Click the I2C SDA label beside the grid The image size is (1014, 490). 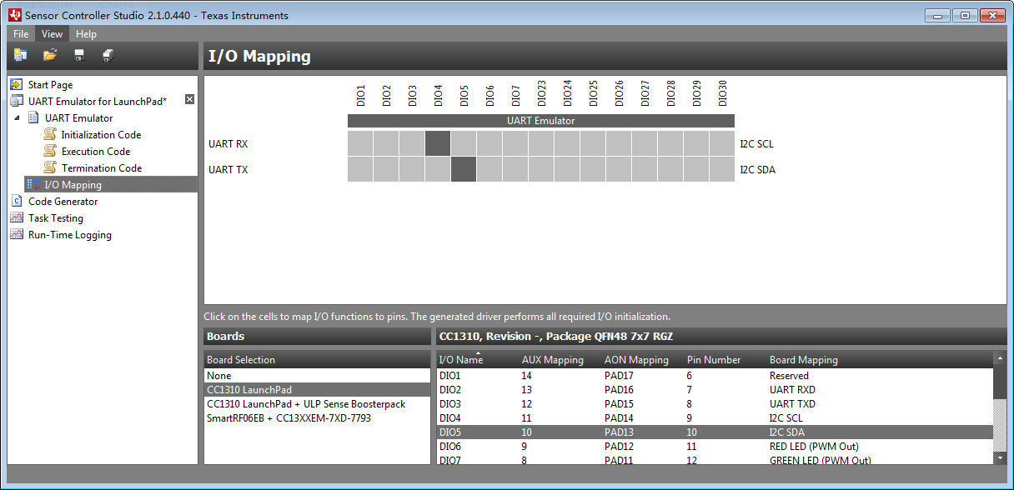pos(757,170)
